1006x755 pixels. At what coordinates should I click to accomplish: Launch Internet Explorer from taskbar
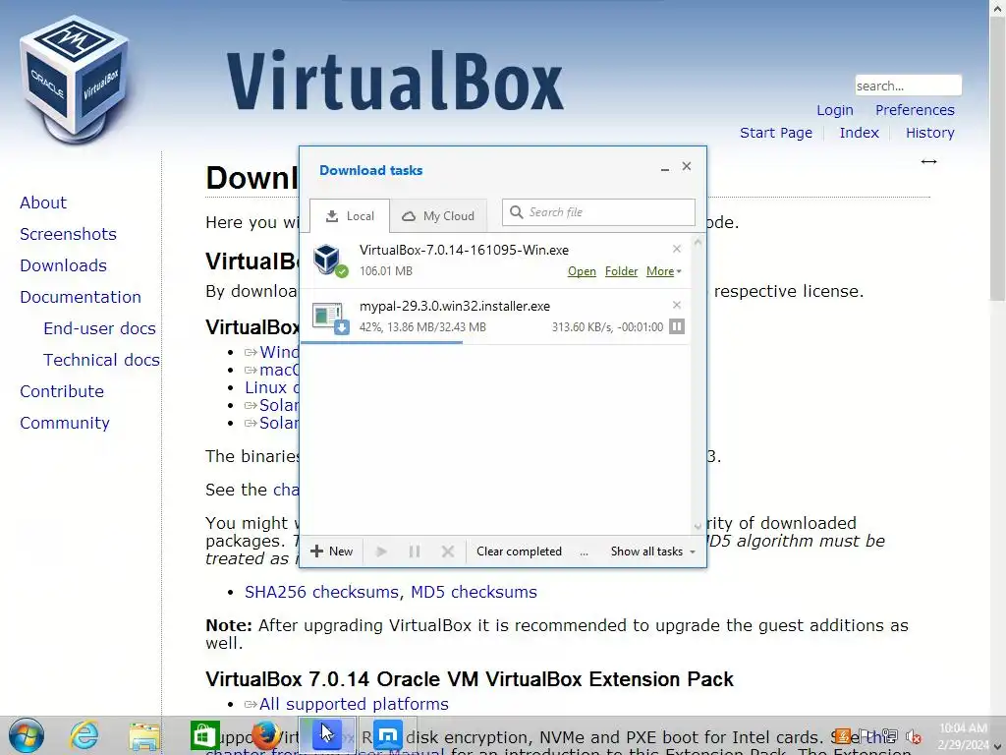pos(84,735)
